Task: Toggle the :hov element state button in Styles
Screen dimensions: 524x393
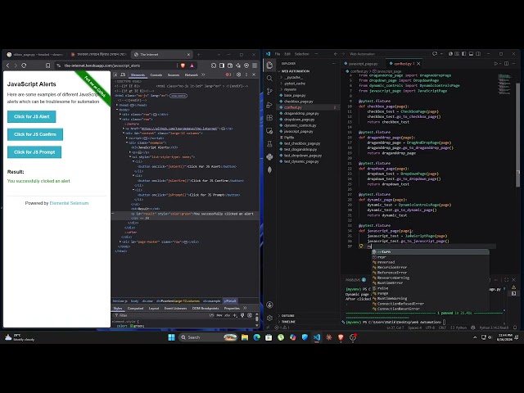Action: point(219,315)
